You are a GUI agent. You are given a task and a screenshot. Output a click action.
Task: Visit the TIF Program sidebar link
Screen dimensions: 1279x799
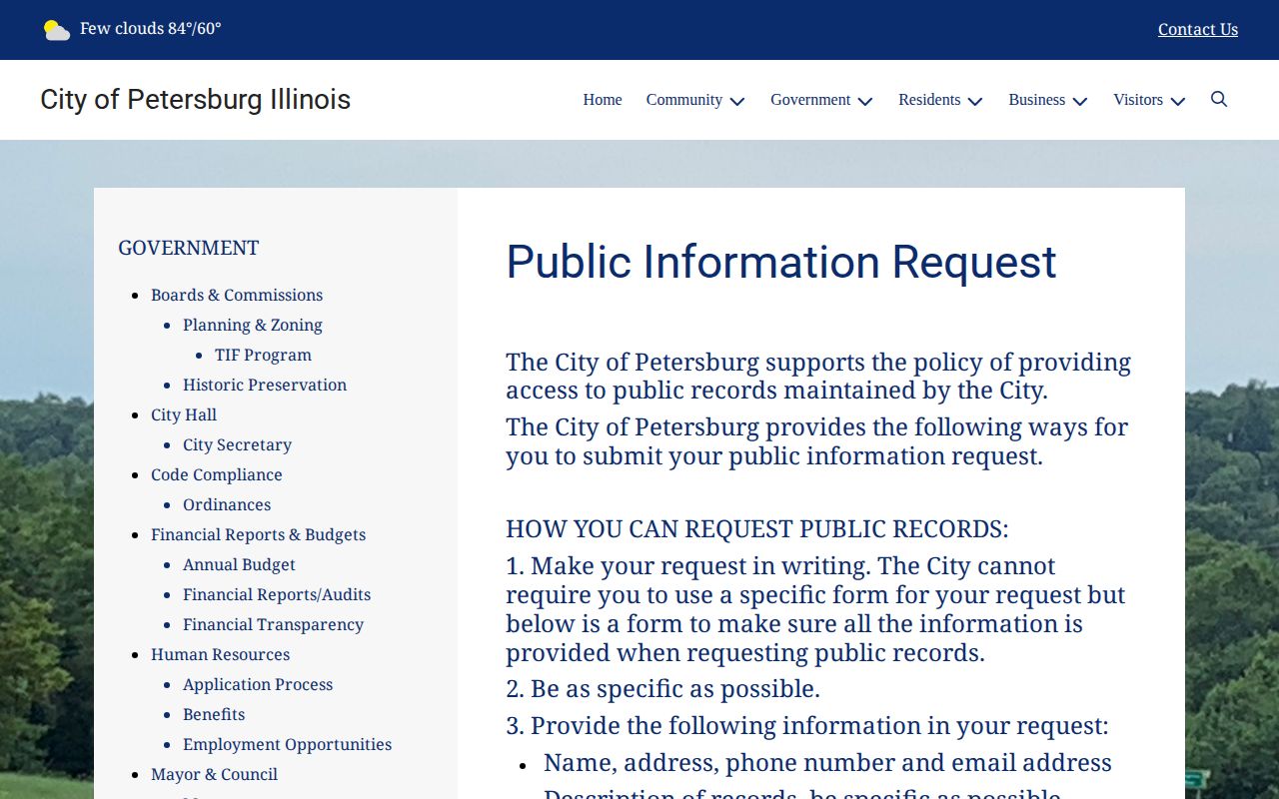pos(263,356)
